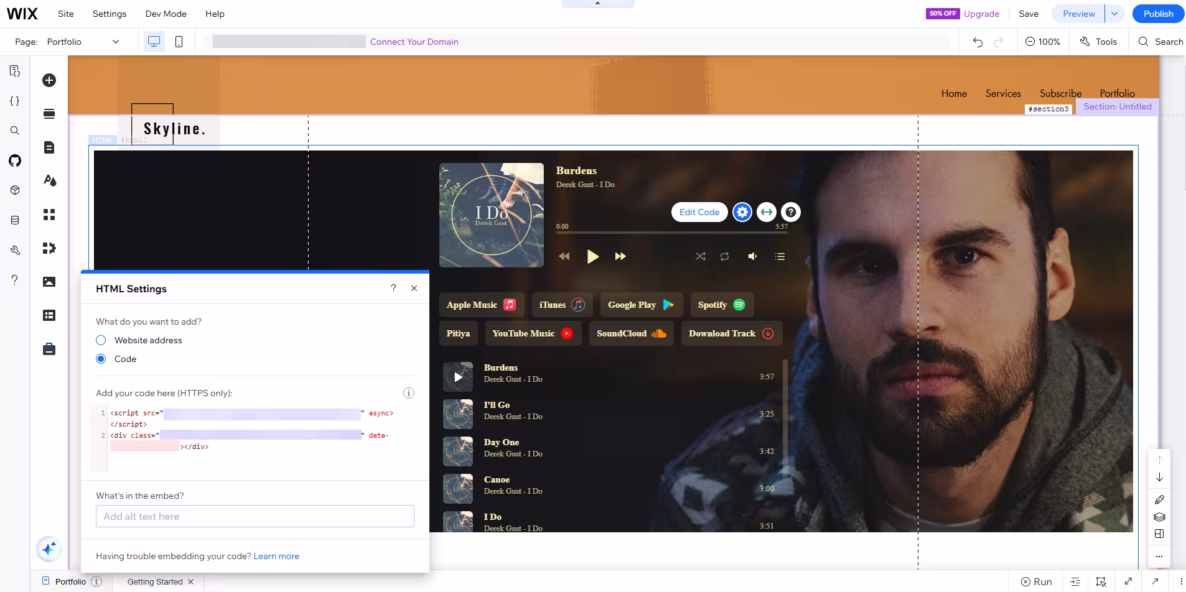Image resolution: width=1186 pixels, height=592 pixels.
Task: Open the zoom 100% control
Action: [x=1043, y=42]
